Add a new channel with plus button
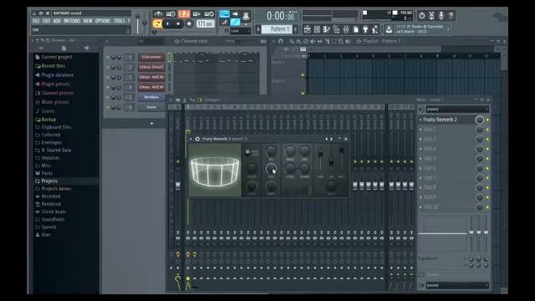Viewport: 535px width, 301px height. 152,124
